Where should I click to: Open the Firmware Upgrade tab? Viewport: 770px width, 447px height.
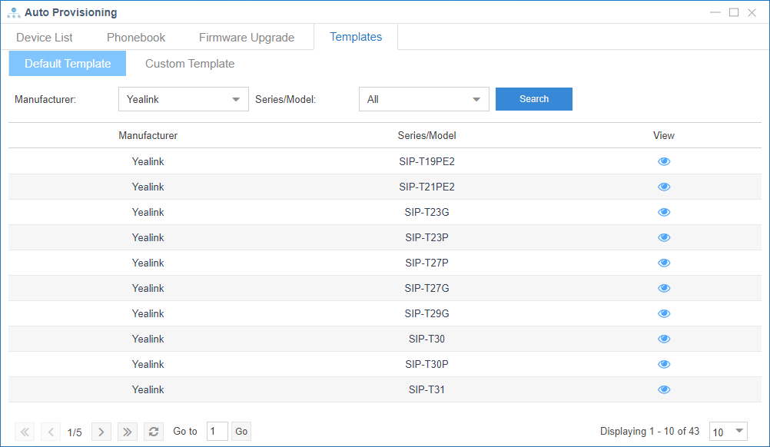246,37
